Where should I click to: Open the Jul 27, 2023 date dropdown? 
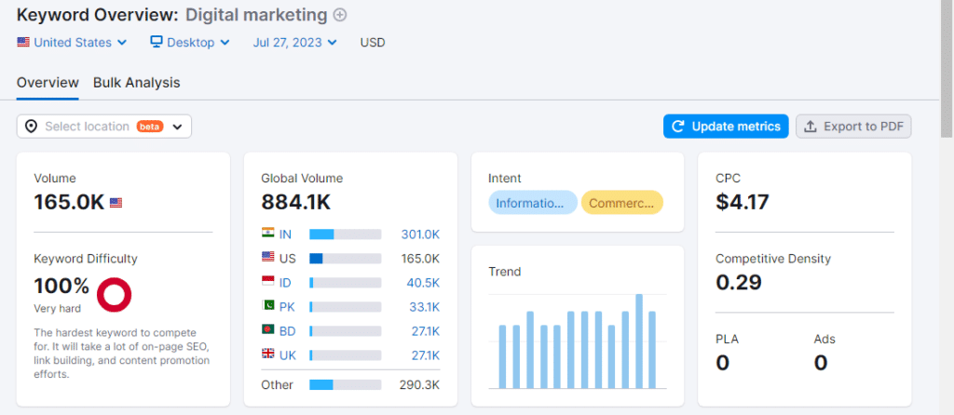pyautogui.click(x=295, y=43)
